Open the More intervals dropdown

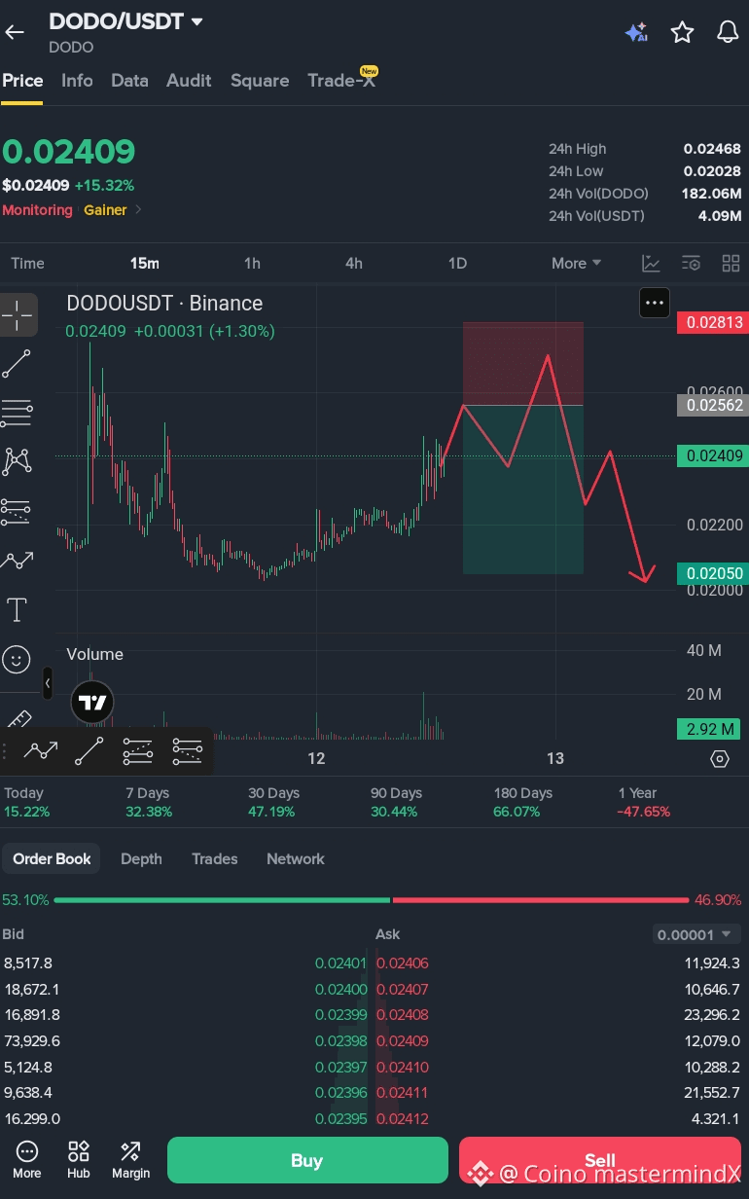(x=576, y=264)
